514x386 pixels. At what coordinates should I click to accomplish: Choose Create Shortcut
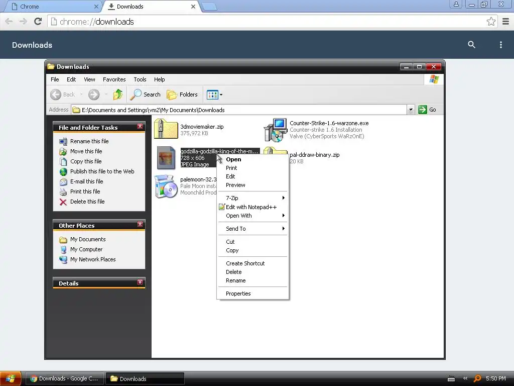pyautogui.click(x=253, y=263)
